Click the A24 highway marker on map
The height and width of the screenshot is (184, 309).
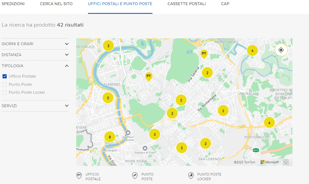[x=255, y=150]
